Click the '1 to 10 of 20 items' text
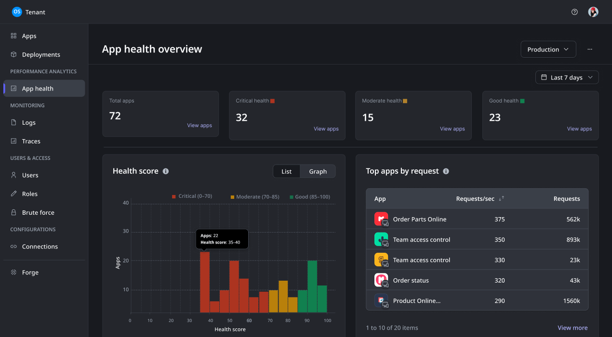The image size is (612, 337). pyautogui.click(x=392, y=328)
